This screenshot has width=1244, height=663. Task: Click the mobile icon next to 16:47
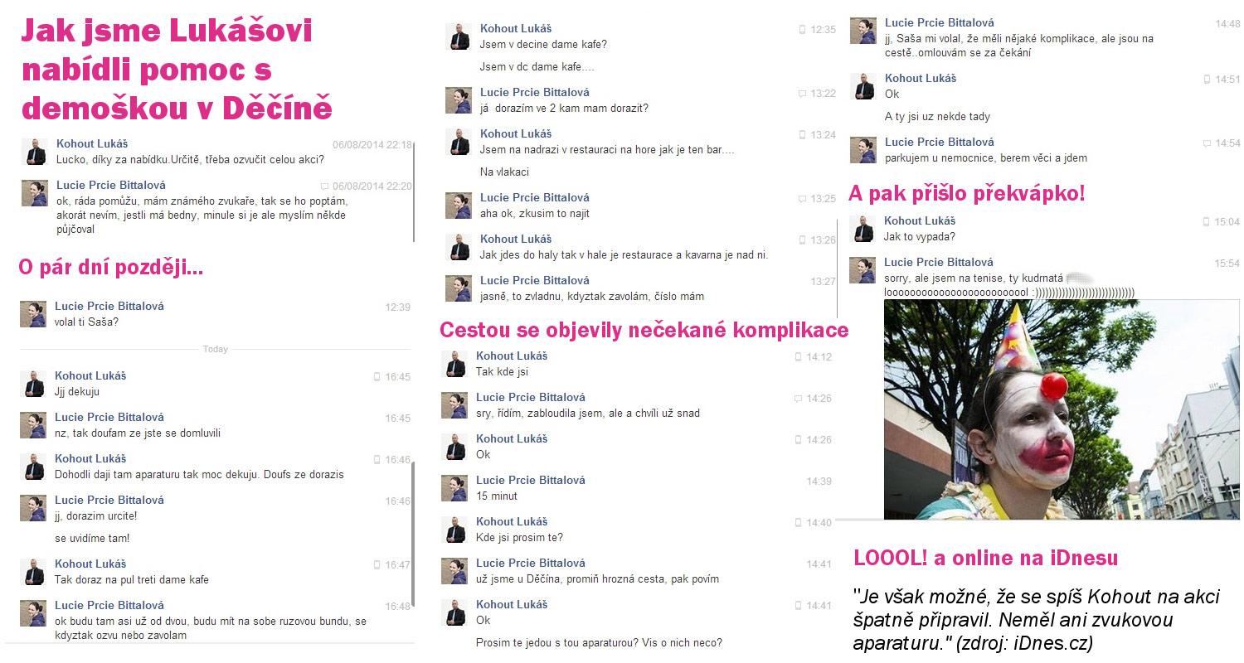coord(377,565)
